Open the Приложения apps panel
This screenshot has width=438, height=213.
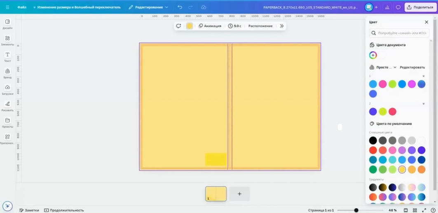7,139
